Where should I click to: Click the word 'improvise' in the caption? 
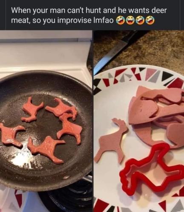(x=75, y=20)
